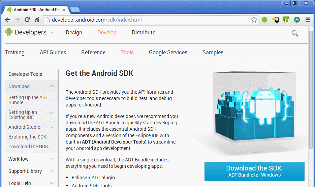Screen dimensions: 315x187
Task: Open the Design section
Action: pyautogui.click(x=74, y=32)
